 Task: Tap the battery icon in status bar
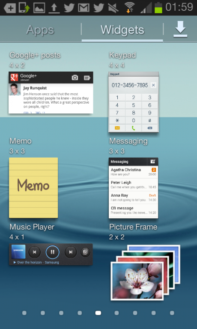tap(158, 8)
